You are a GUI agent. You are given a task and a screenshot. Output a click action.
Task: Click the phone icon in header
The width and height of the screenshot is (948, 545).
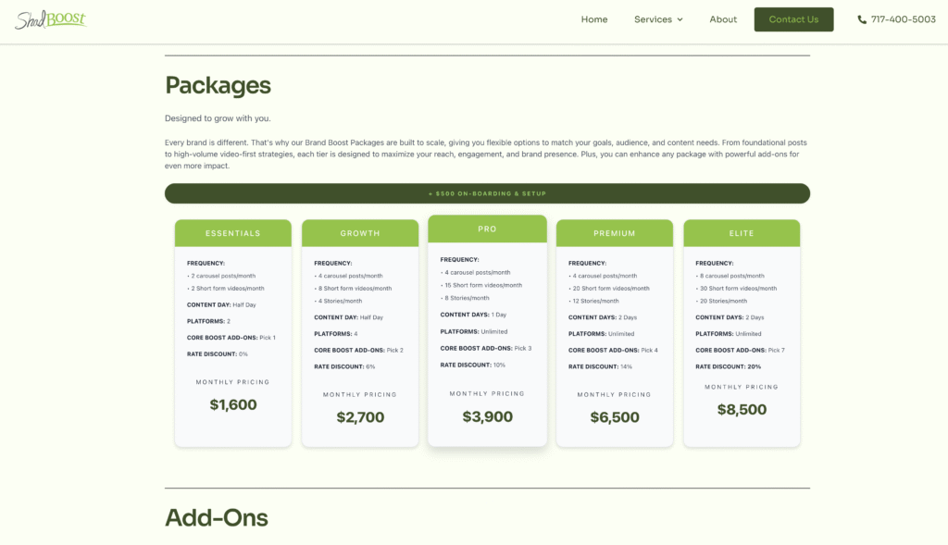coord(862,19)
